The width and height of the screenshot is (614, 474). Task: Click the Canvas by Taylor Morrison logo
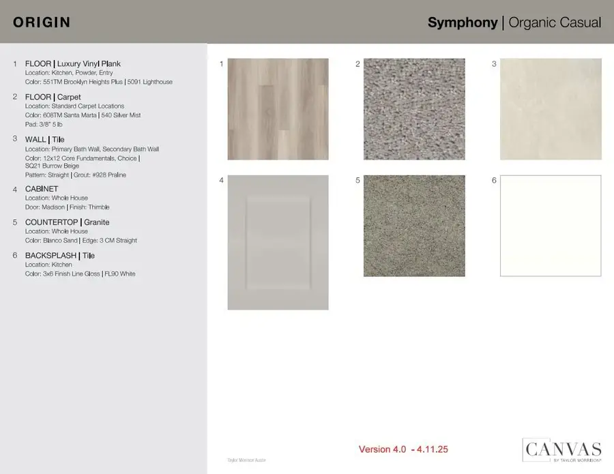click(x=562, y=451)
